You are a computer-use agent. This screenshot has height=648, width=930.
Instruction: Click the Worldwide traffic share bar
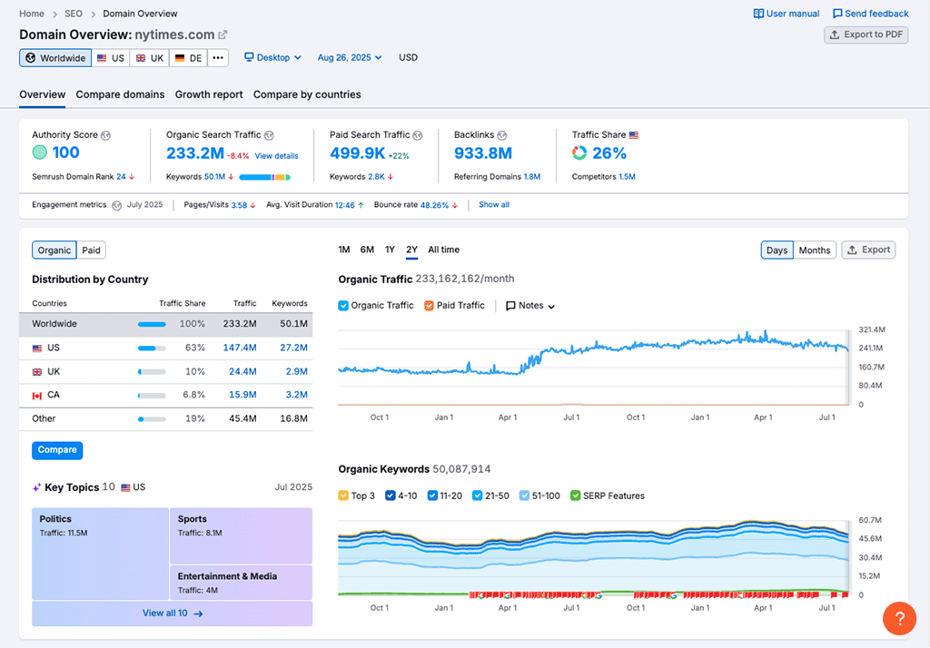click(x=152, y=324)
